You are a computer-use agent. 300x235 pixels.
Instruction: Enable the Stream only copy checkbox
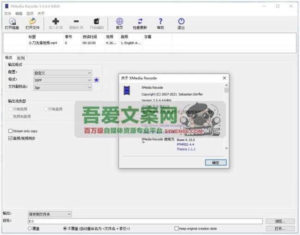[x=10, y=131]
